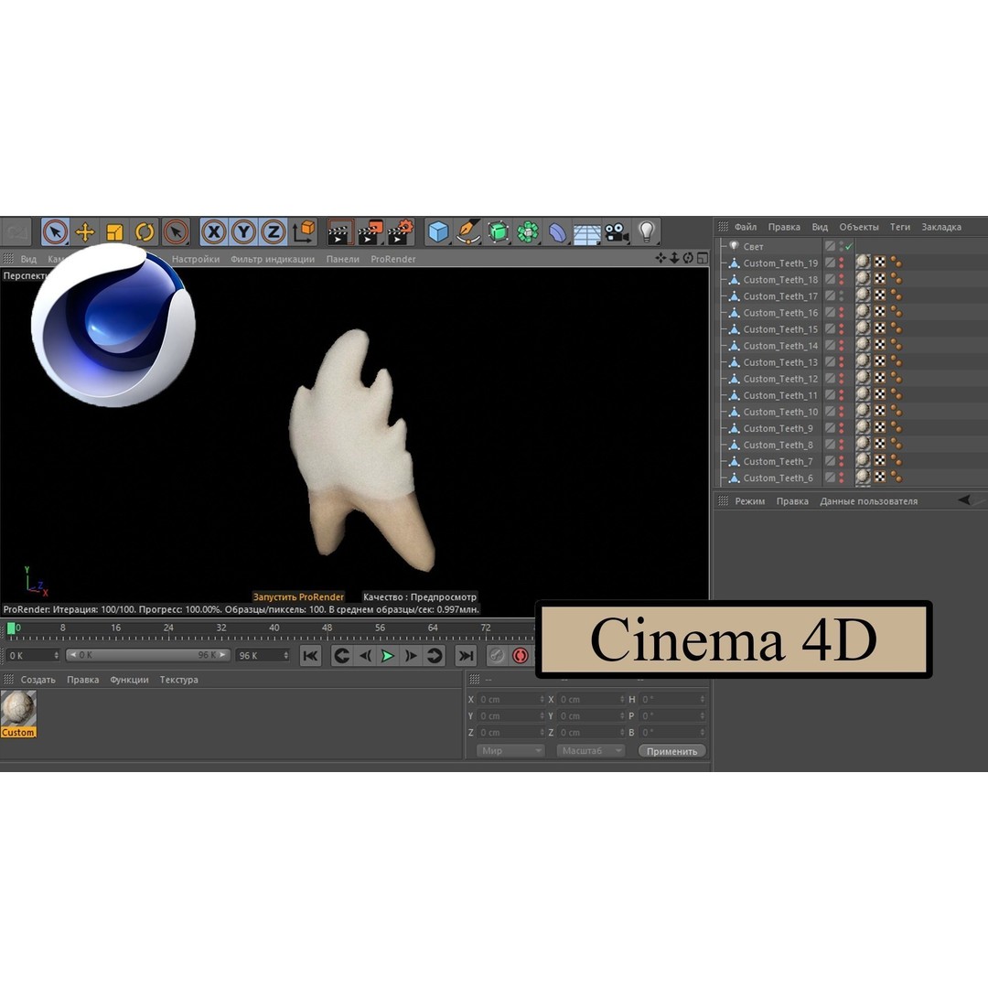Add a Camera object
This screenshot has width=988, height=988.
[x=617, y=232]
